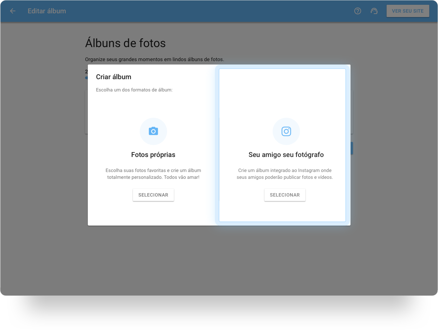438x330 pixels.
Task: Click the Criar álbum dialog title
Action: [x=113, y=77]
